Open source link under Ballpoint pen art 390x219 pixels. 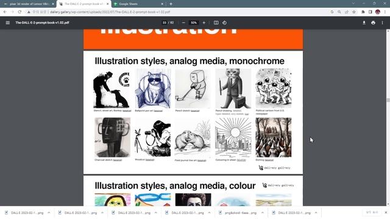(158, 111)
